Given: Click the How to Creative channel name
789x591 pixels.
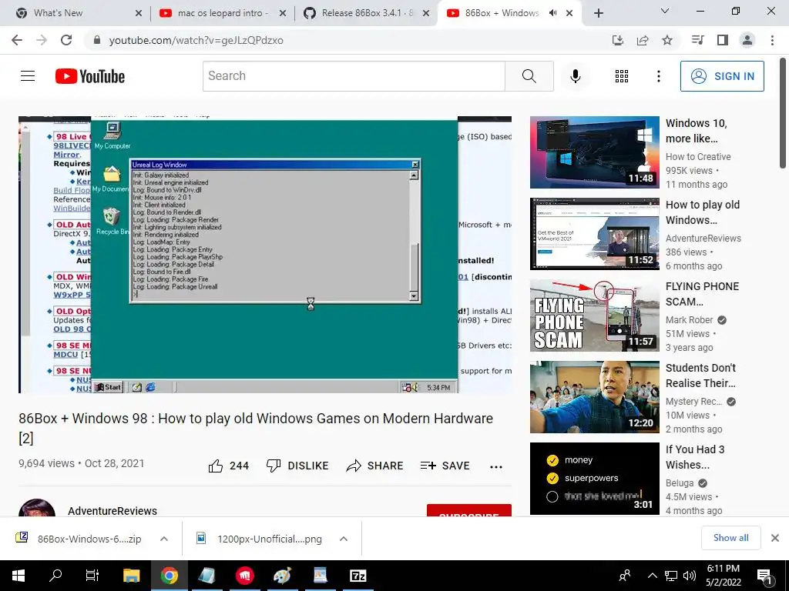Looking at the screenshot, I should point(698,157).
